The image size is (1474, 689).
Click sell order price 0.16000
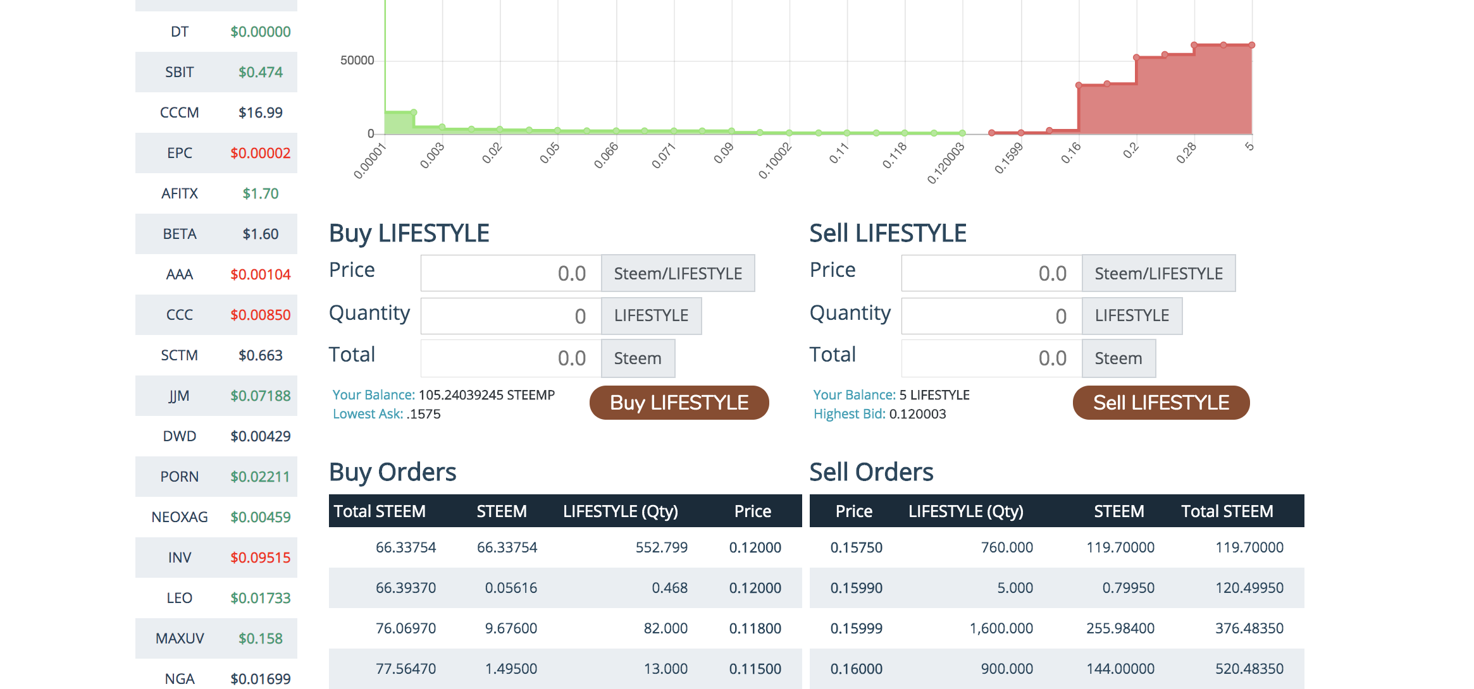point(856,669)
